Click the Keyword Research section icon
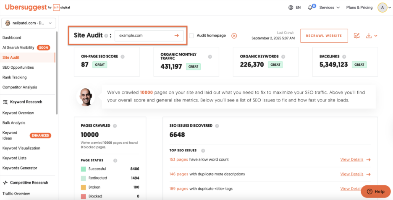Viewport: 393px width, 200px height. [x=5, y=102]
